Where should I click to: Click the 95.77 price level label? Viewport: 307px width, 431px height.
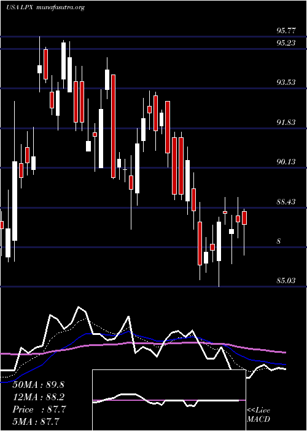pyautogui.click(x=286, y=31)
